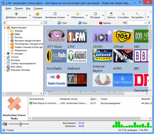Sort by Исполнитель column header

click(x=43, y=99)
